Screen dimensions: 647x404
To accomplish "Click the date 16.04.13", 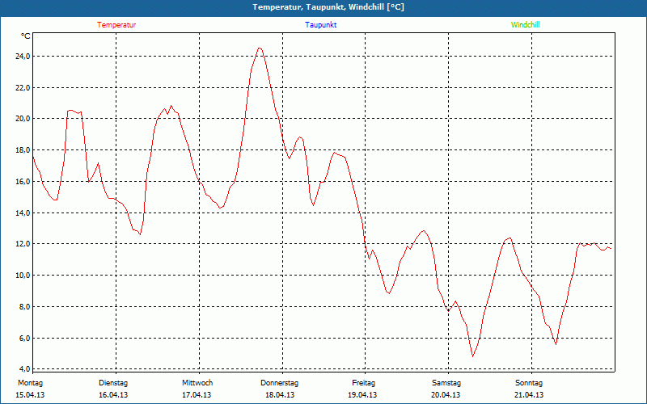I will coord(113,395).
